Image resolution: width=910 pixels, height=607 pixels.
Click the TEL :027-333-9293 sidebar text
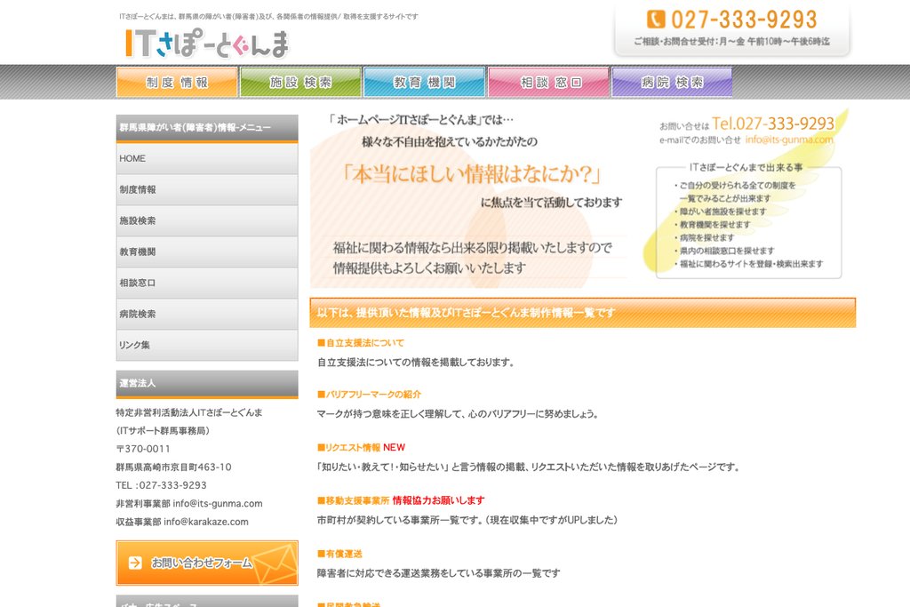[162, 485]
